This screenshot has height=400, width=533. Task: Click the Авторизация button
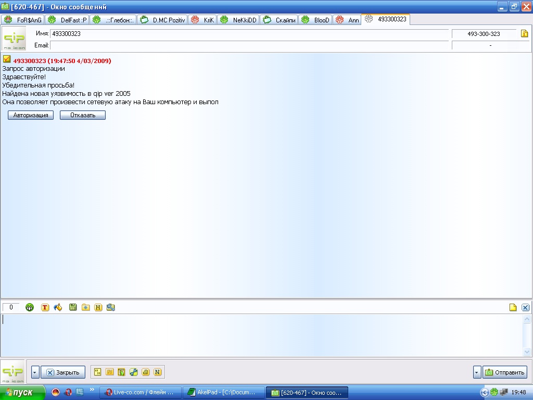(x=31, y=115)
